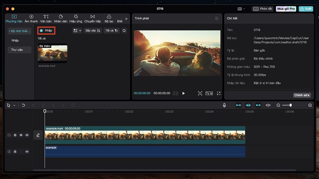Open the Chuyển tiếp transitions tab
This screenshot has width=319, height=179.
(93, 18)
